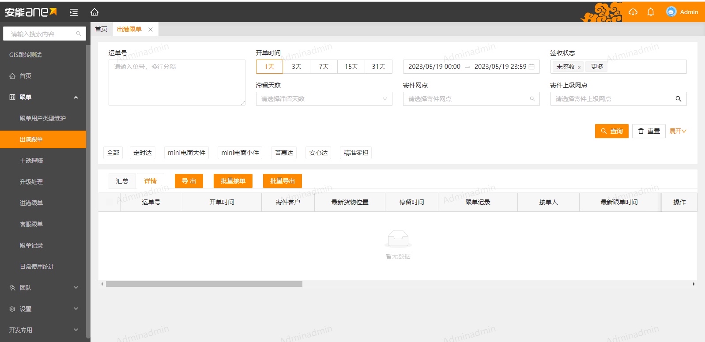Filter by mini电商小件 product type
The height and width of the screenshot is (342, 705).
click(x=240, y=153)
